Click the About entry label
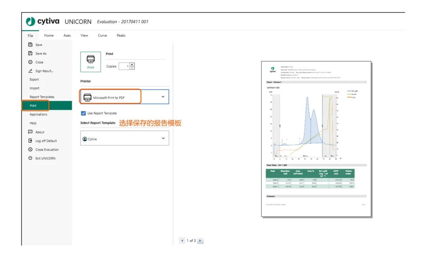 pos(40,132)
